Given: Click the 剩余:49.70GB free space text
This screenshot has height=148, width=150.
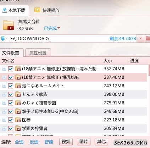Looking at the screenshot, I should pyautogui.click(x=123, y=39).
